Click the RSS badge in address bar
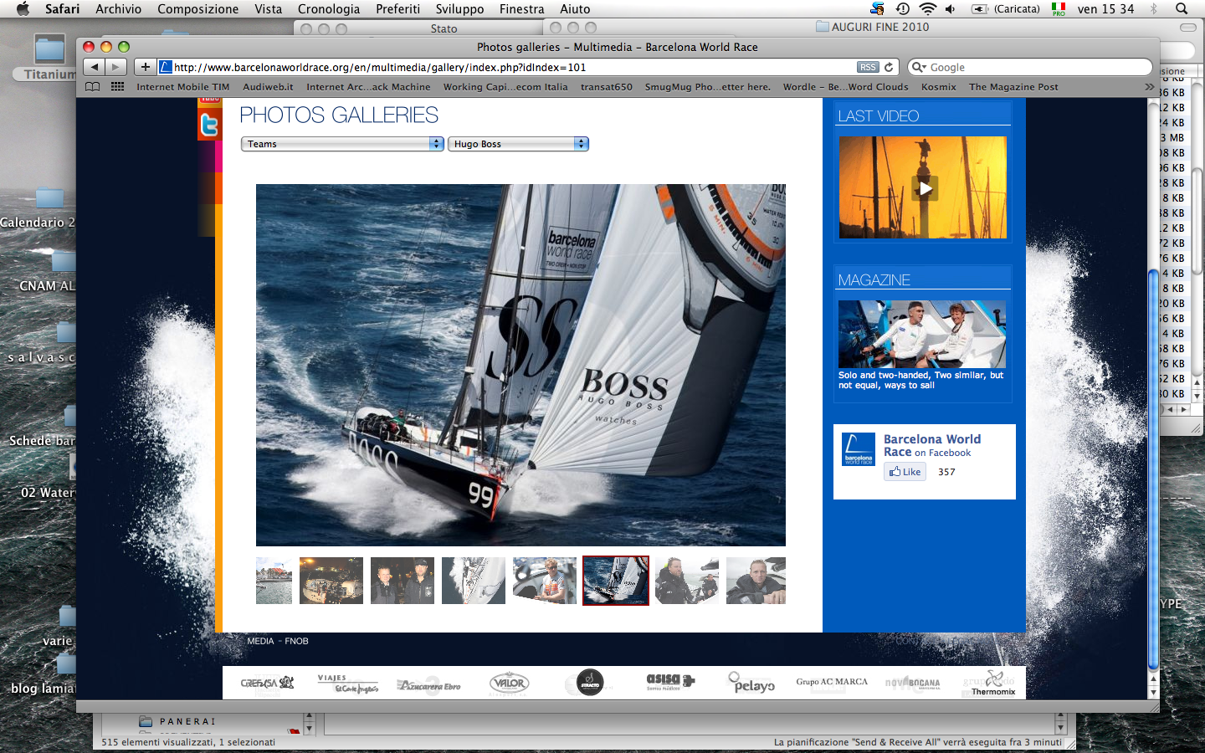 click(x=868, y=67)
